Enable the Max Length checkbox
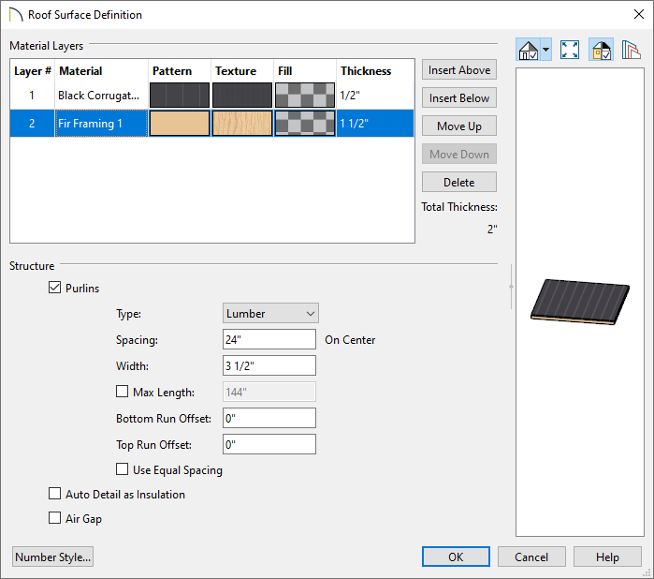The width and height of the screenshot is (654, 579). (x=122, y=392)
